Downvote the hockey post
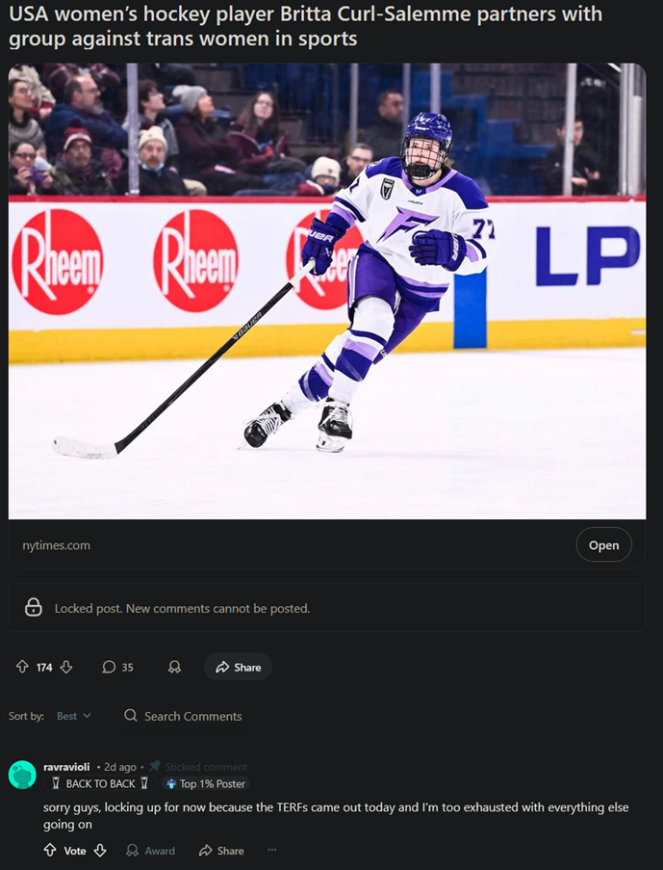This screenshot has width=663, height=870. pyautogui.click(x=66, y=667)
